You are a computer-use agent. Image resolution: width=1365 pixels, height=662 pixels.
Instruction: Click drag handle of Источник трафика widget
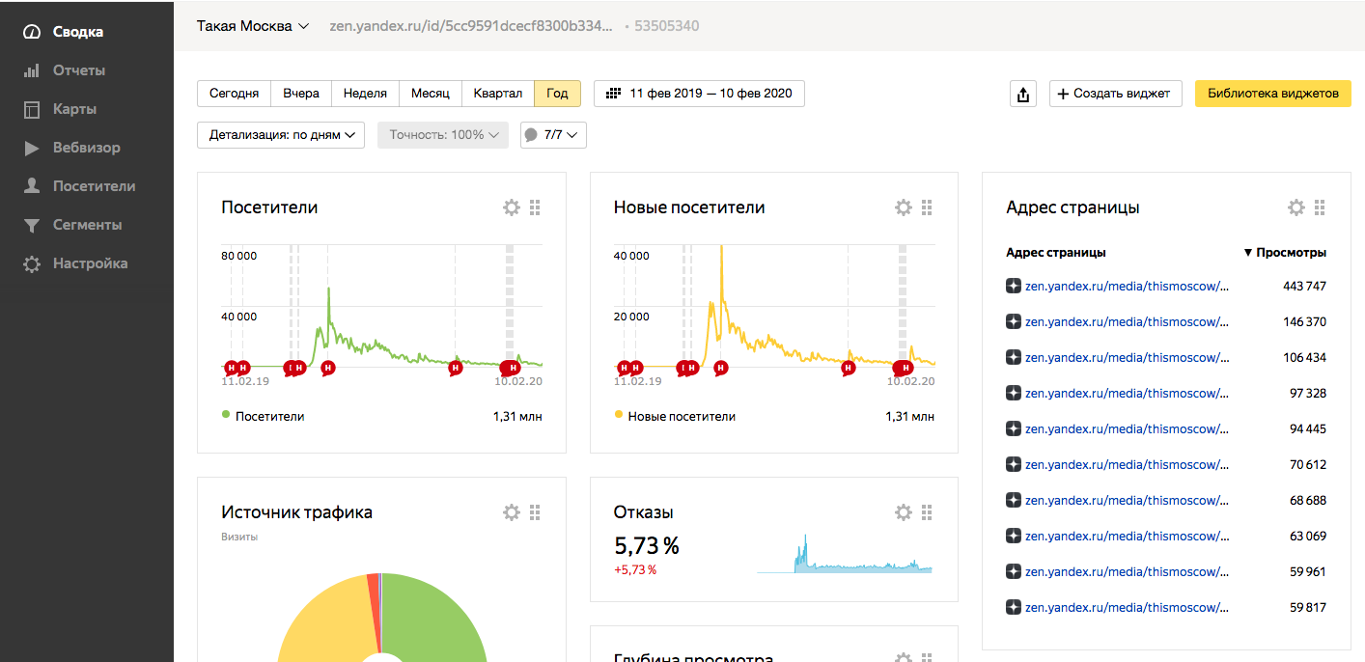point(536,512)
